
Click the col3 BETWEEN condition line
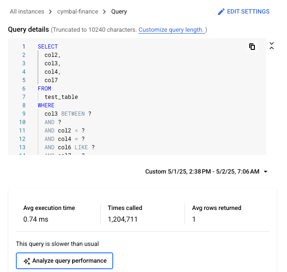tap(68, 114)
